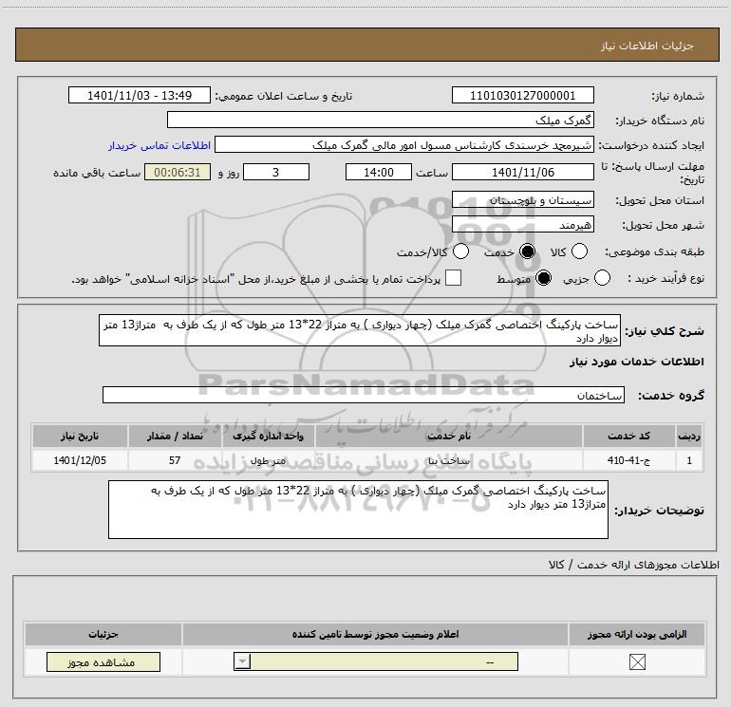731x707 pixels.
Task: Click service code cell ج-41-410
Action: pos(628,460)
